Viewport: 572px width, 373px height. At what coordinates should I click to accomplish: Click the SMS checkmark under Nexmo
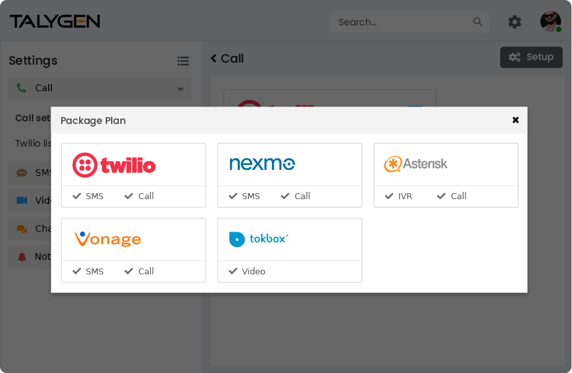(x=233, y=196)
